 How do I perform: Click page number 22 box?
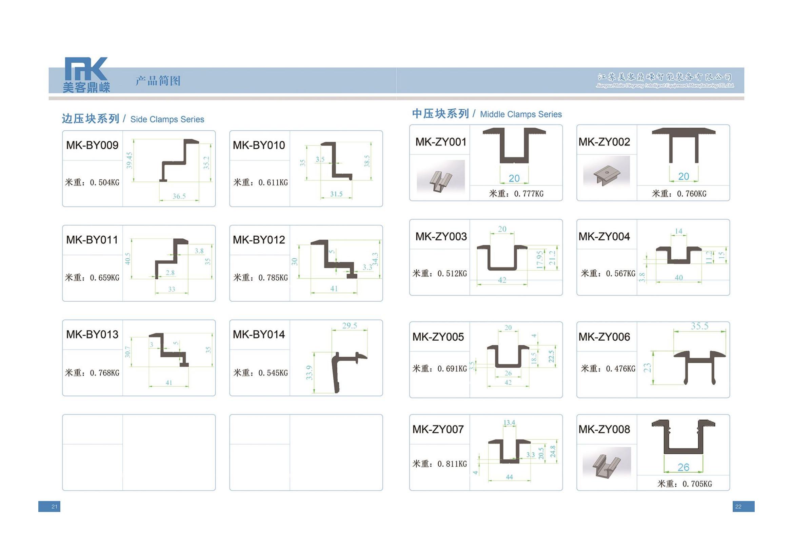(743, 506)
